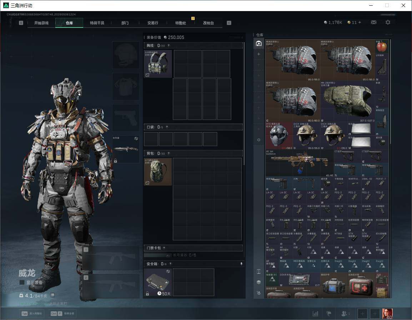Open the mail envelope icon
The height and width of the screenshot is (320, 412).
373,22
